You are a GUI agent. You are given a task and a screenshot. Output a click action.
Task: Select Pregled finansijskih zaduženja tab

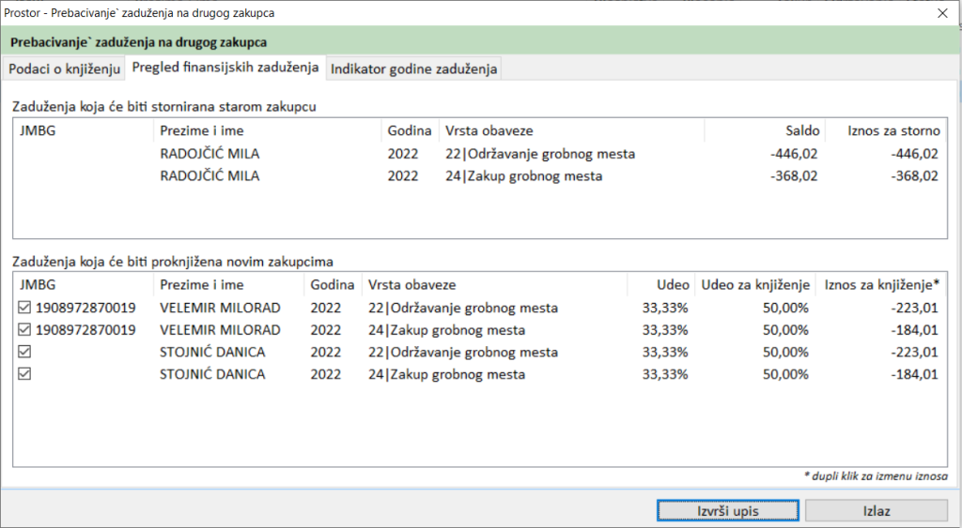pos(225,68)
